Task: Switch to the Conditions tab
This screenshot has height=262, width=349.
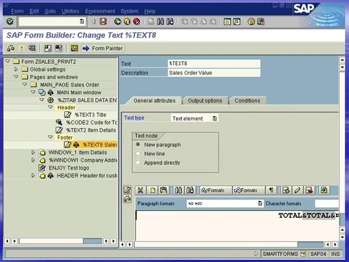Action: (x=248, y=100)
